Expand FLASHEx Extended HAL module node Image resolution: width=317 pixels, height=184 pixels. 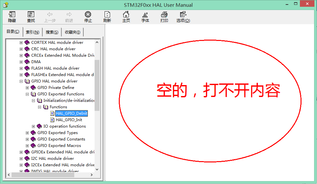[21, 75]
